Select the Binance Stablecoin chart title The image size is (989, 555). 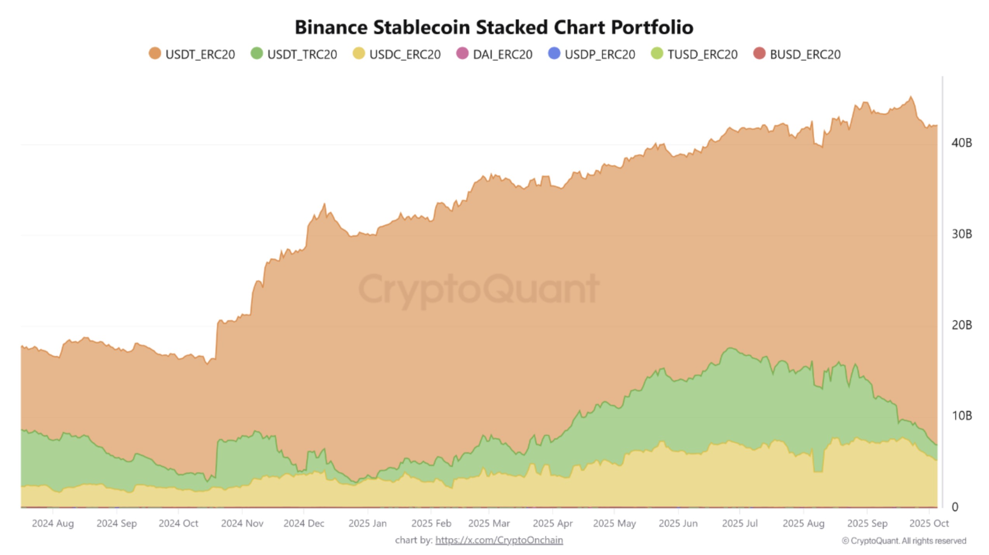pos(494,27)
